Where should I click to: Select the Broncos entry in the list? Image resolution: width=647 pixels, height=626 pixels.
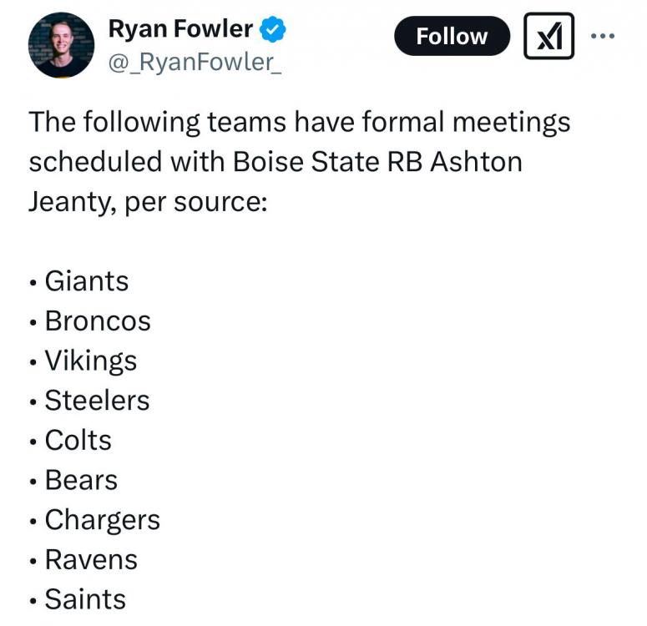tap(98, 321)
